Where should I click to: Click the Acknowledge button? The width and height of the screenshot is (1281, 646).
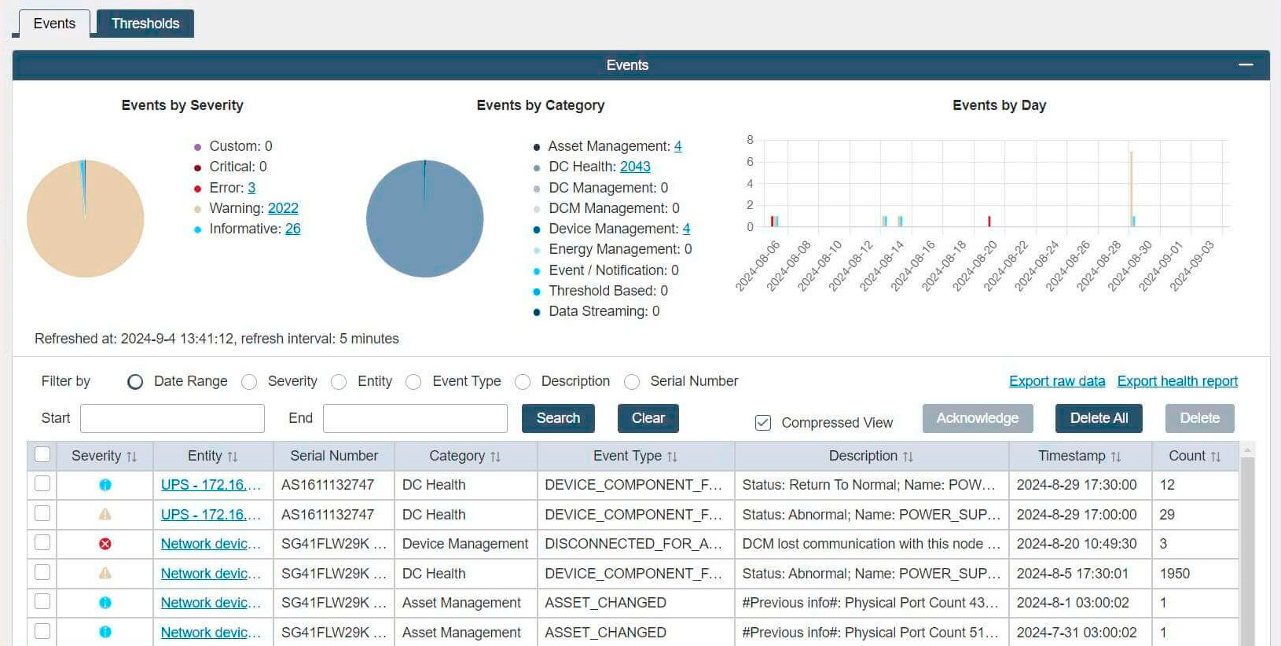point(978,418)
